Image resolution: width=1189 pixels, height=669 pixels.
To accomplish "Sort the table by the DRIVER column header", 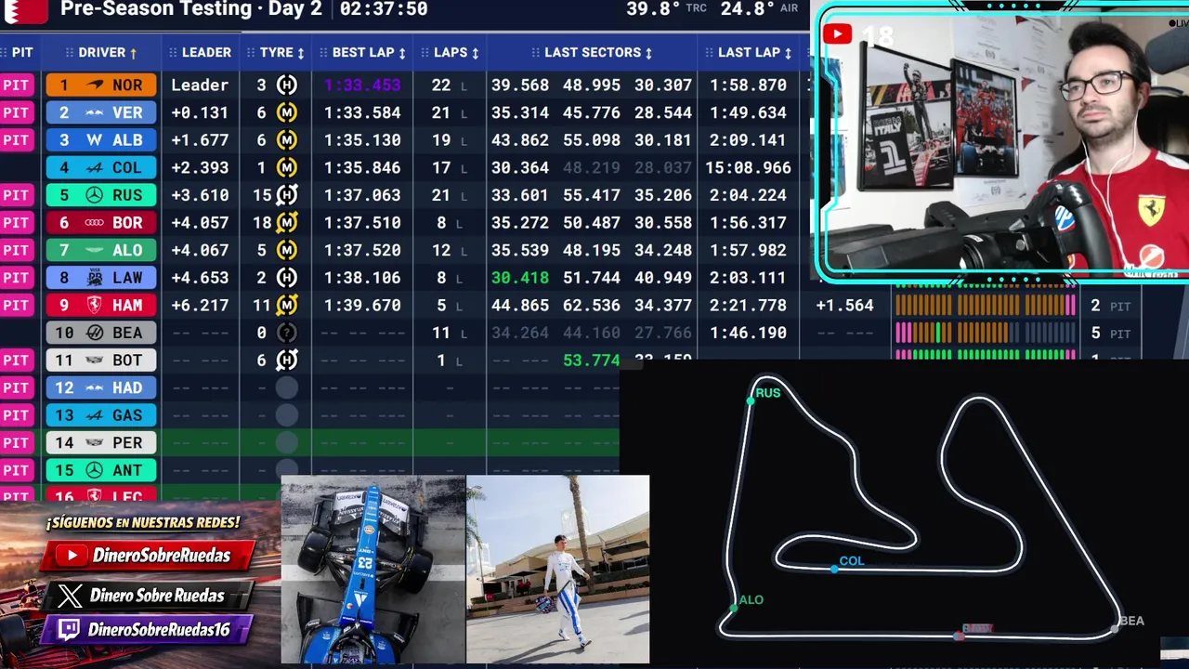I will pos(101,53).
